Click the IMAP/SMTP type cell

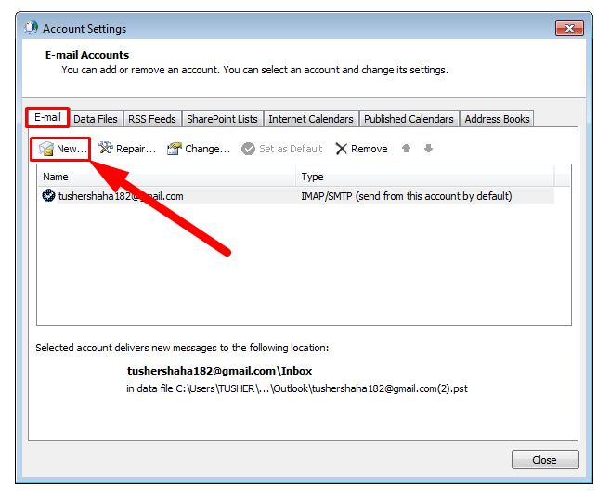407,196
